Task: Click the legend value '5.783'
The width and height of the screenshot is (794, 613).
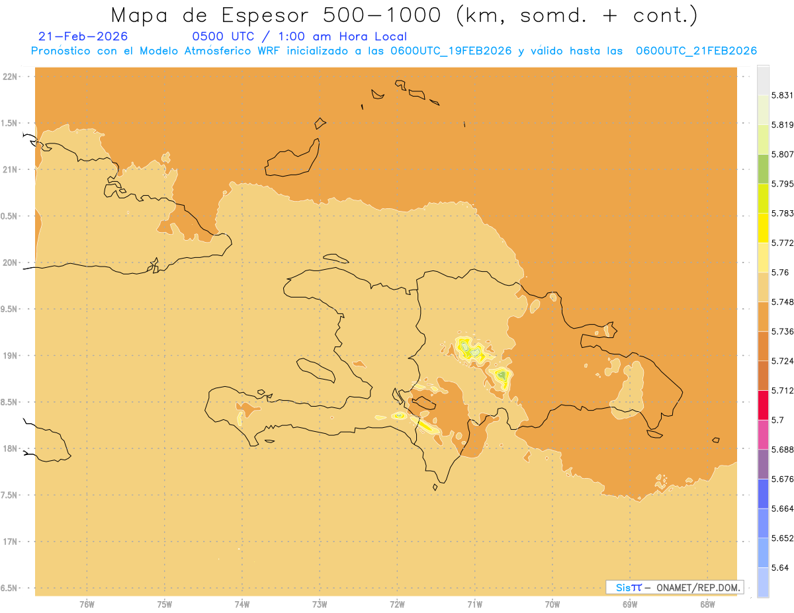Action: pos(782,213)
